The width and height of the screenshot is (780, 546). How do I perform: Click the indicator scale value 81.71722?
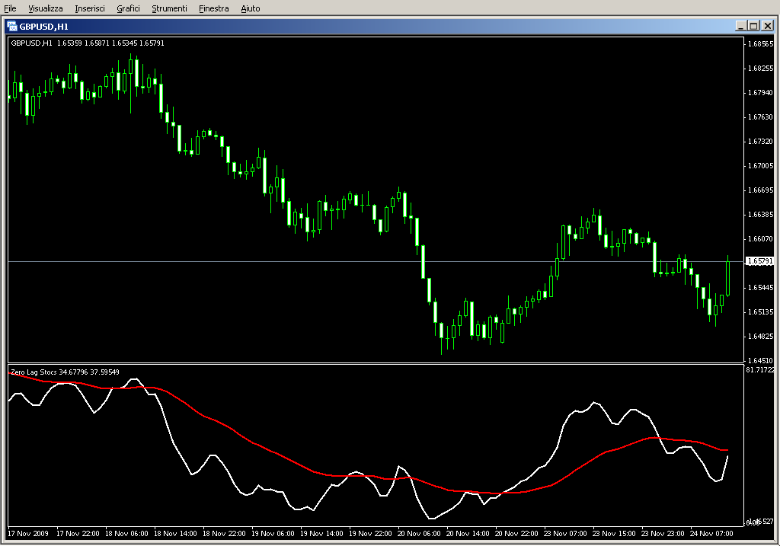coord(760,369)
